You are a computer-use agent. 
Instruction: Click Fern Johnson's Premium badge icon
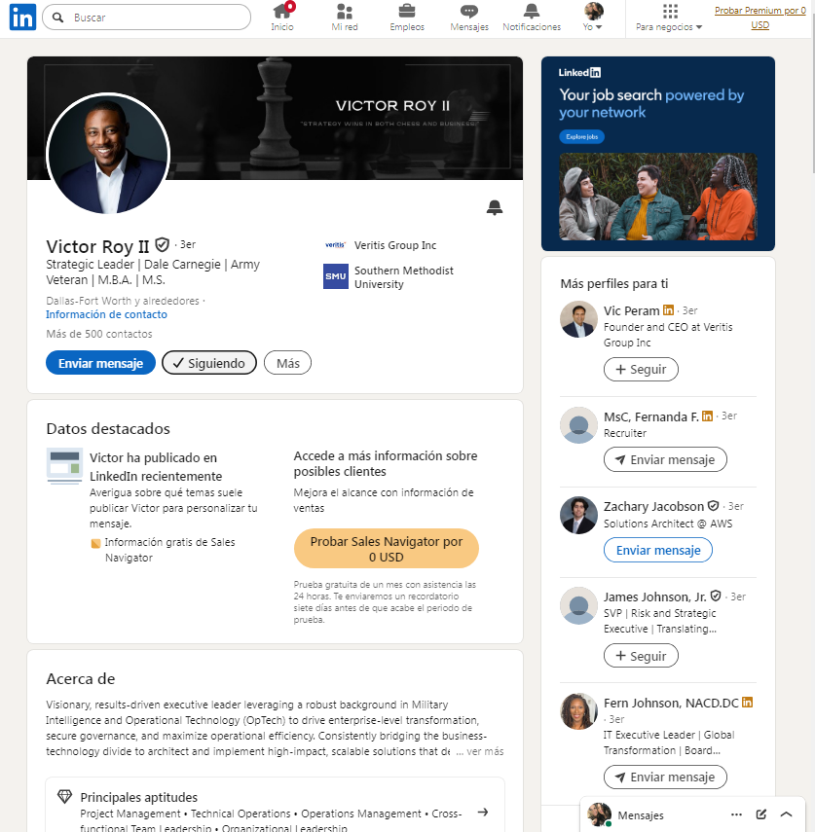click(x=747, y=702)
